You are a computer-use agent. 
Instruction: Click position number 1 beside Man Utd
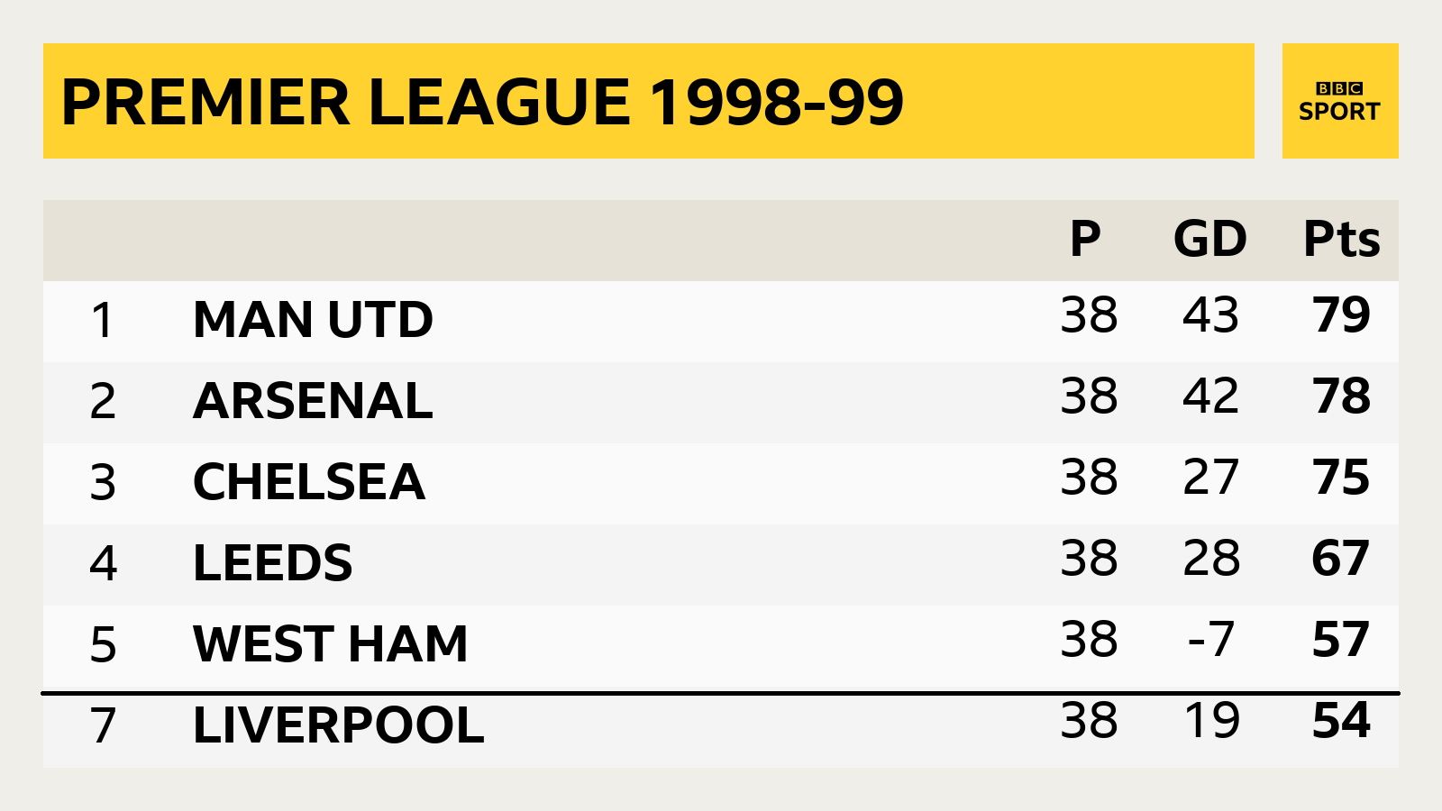(x=103, y=320)
